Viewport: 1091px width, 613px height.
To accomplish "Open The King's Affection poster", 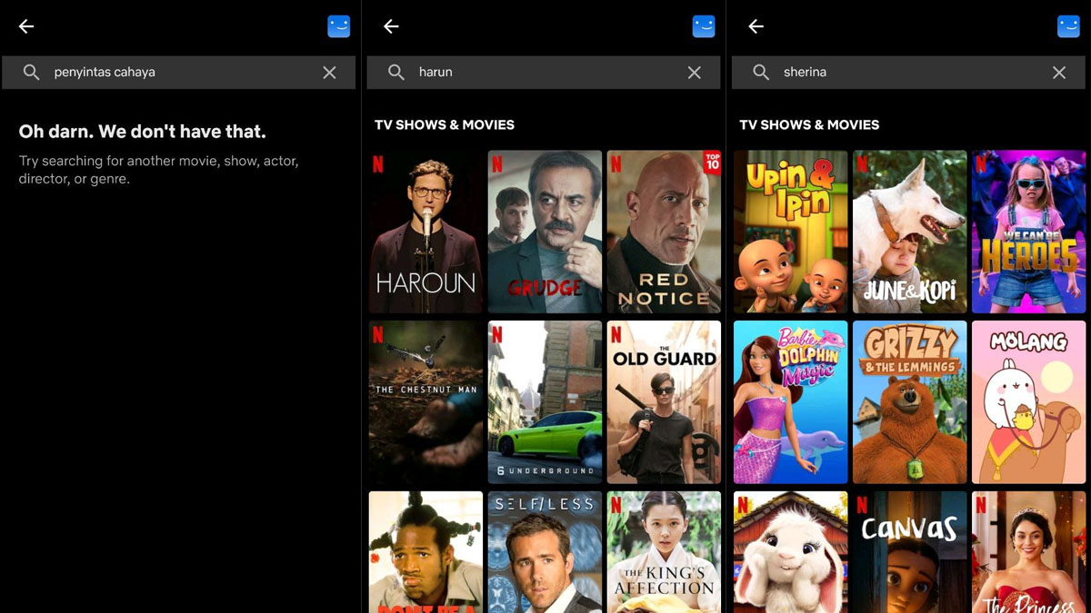I will 664,552.
